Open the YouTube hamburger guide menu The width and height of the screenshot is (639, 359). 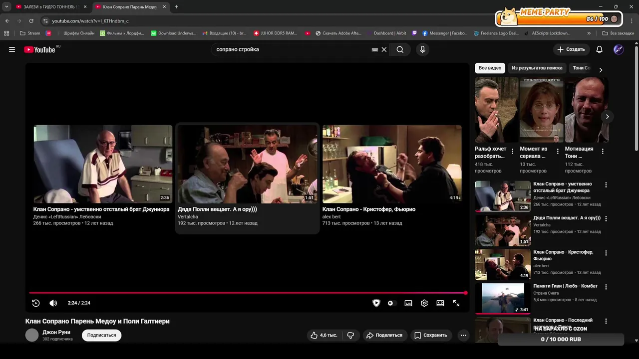click(x=12, y=49)
